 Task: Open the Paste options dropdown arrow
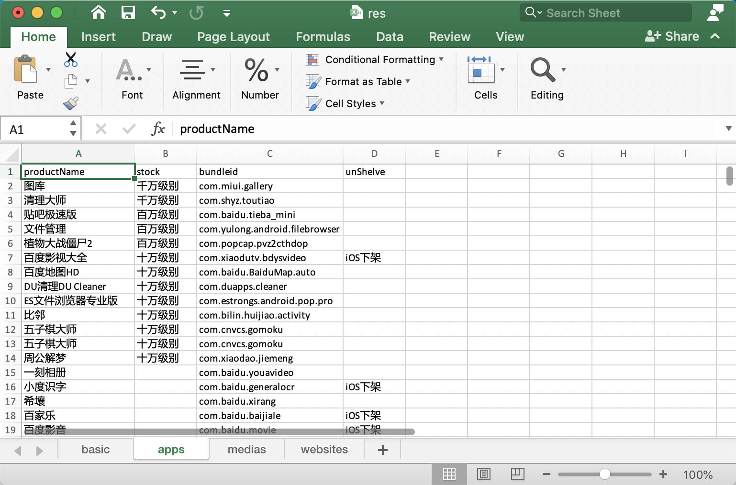pos(48,70)
